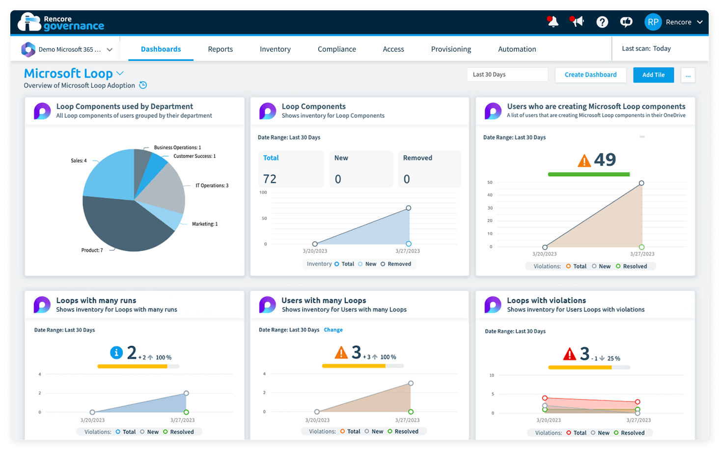Click Loop icon on Users with many Loops
The height and width of the screenshot is (450, 719).
tap(268, 305)
